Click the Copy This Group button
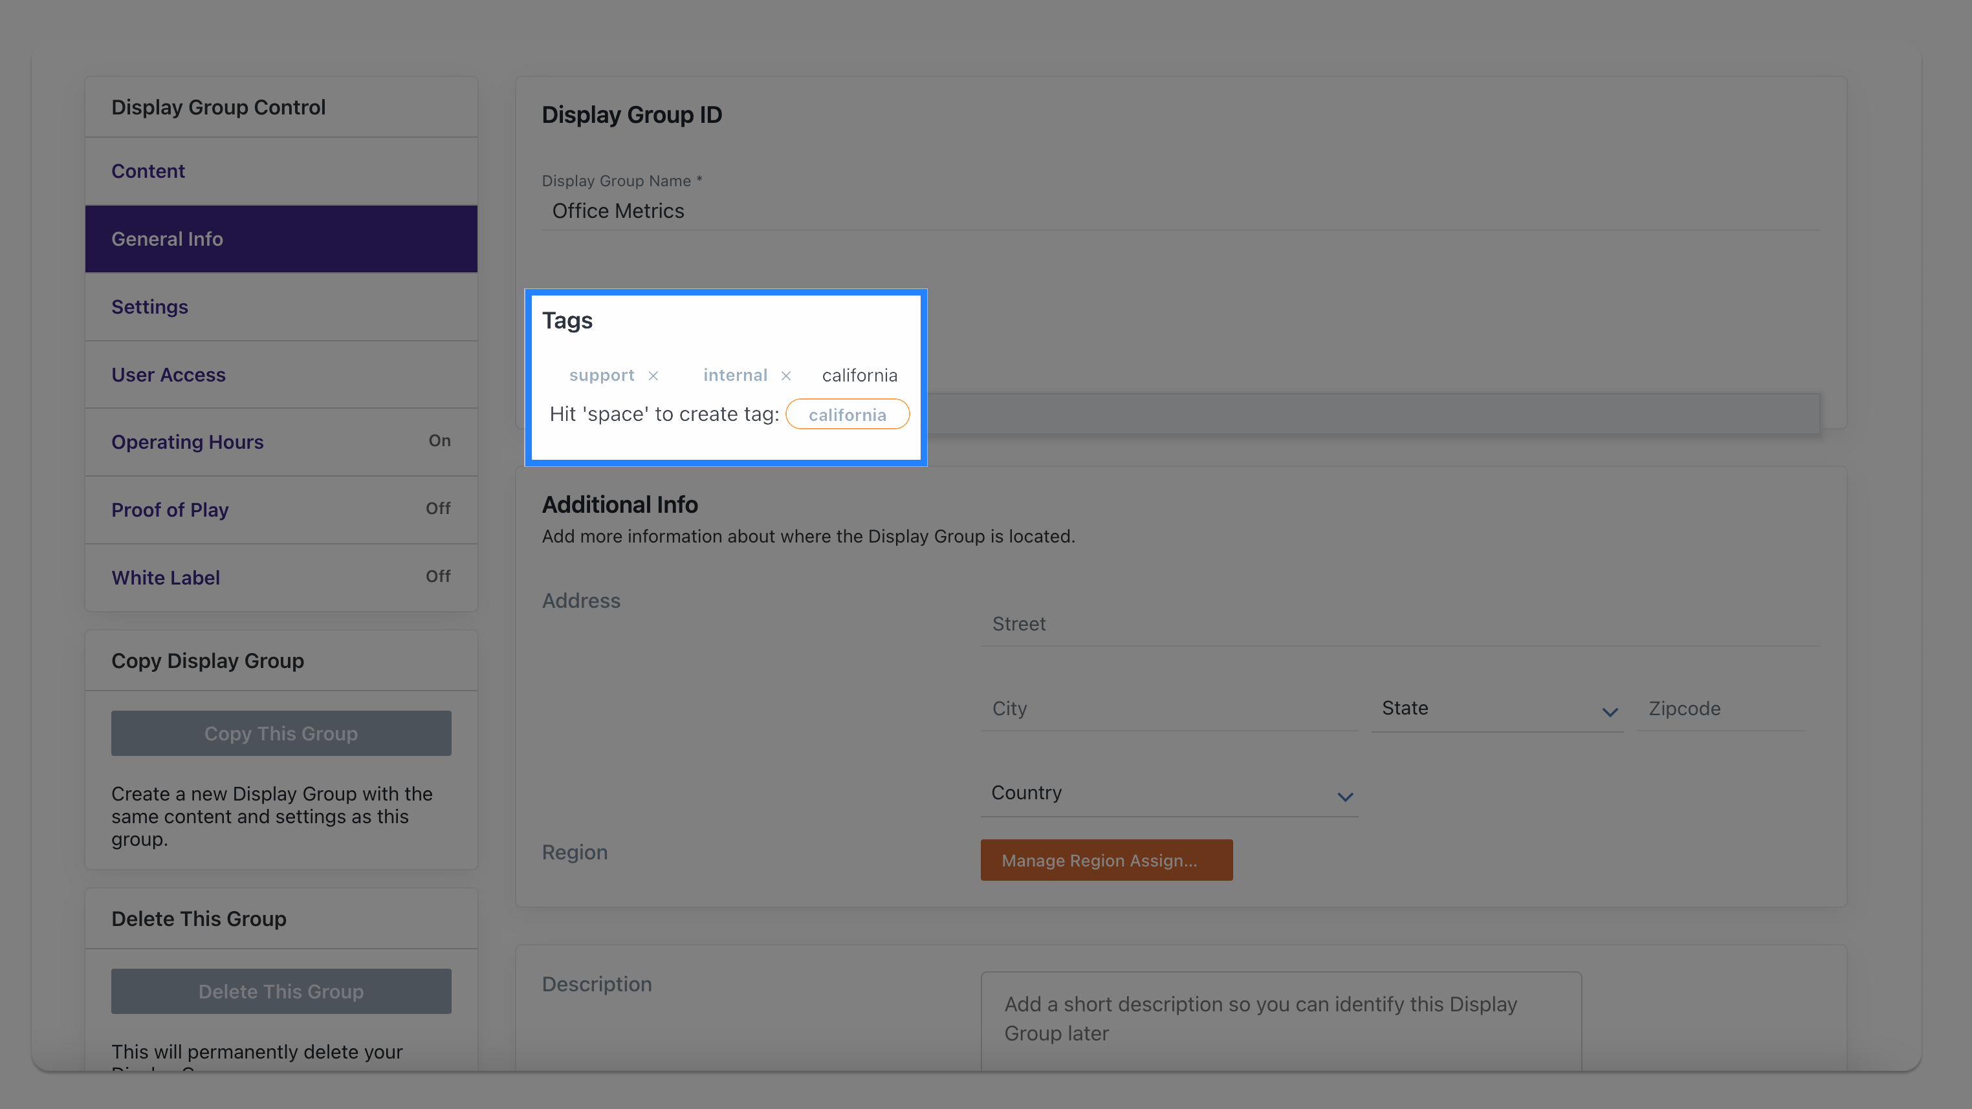The height and width of the screenshot is (1109, 1972). click(281, 733)
